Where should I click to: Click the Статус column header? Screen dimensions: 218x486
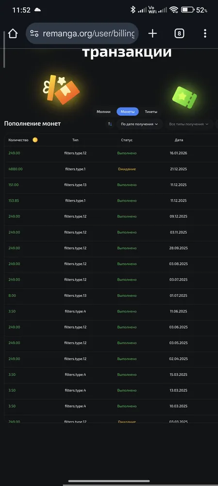point(127,140)
